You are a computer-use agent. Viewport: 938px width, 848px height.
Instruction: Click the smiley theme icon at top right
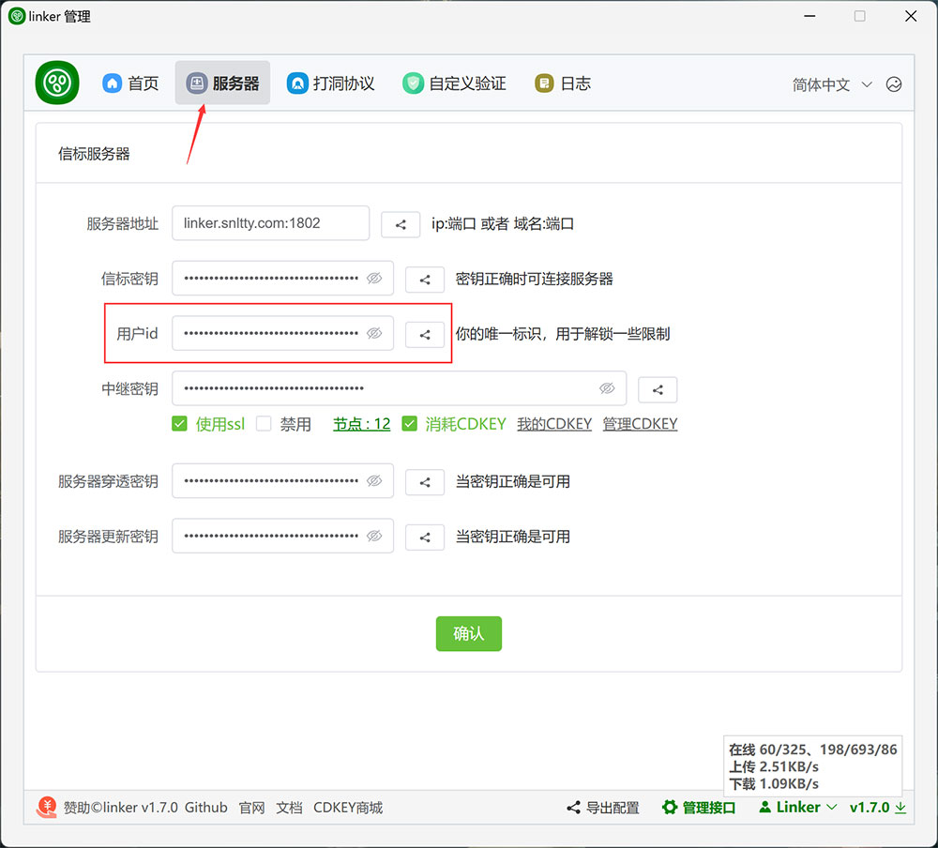894,84
